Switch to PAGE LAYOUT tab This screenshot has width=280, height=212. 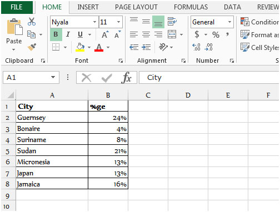[x=136, y=7]
